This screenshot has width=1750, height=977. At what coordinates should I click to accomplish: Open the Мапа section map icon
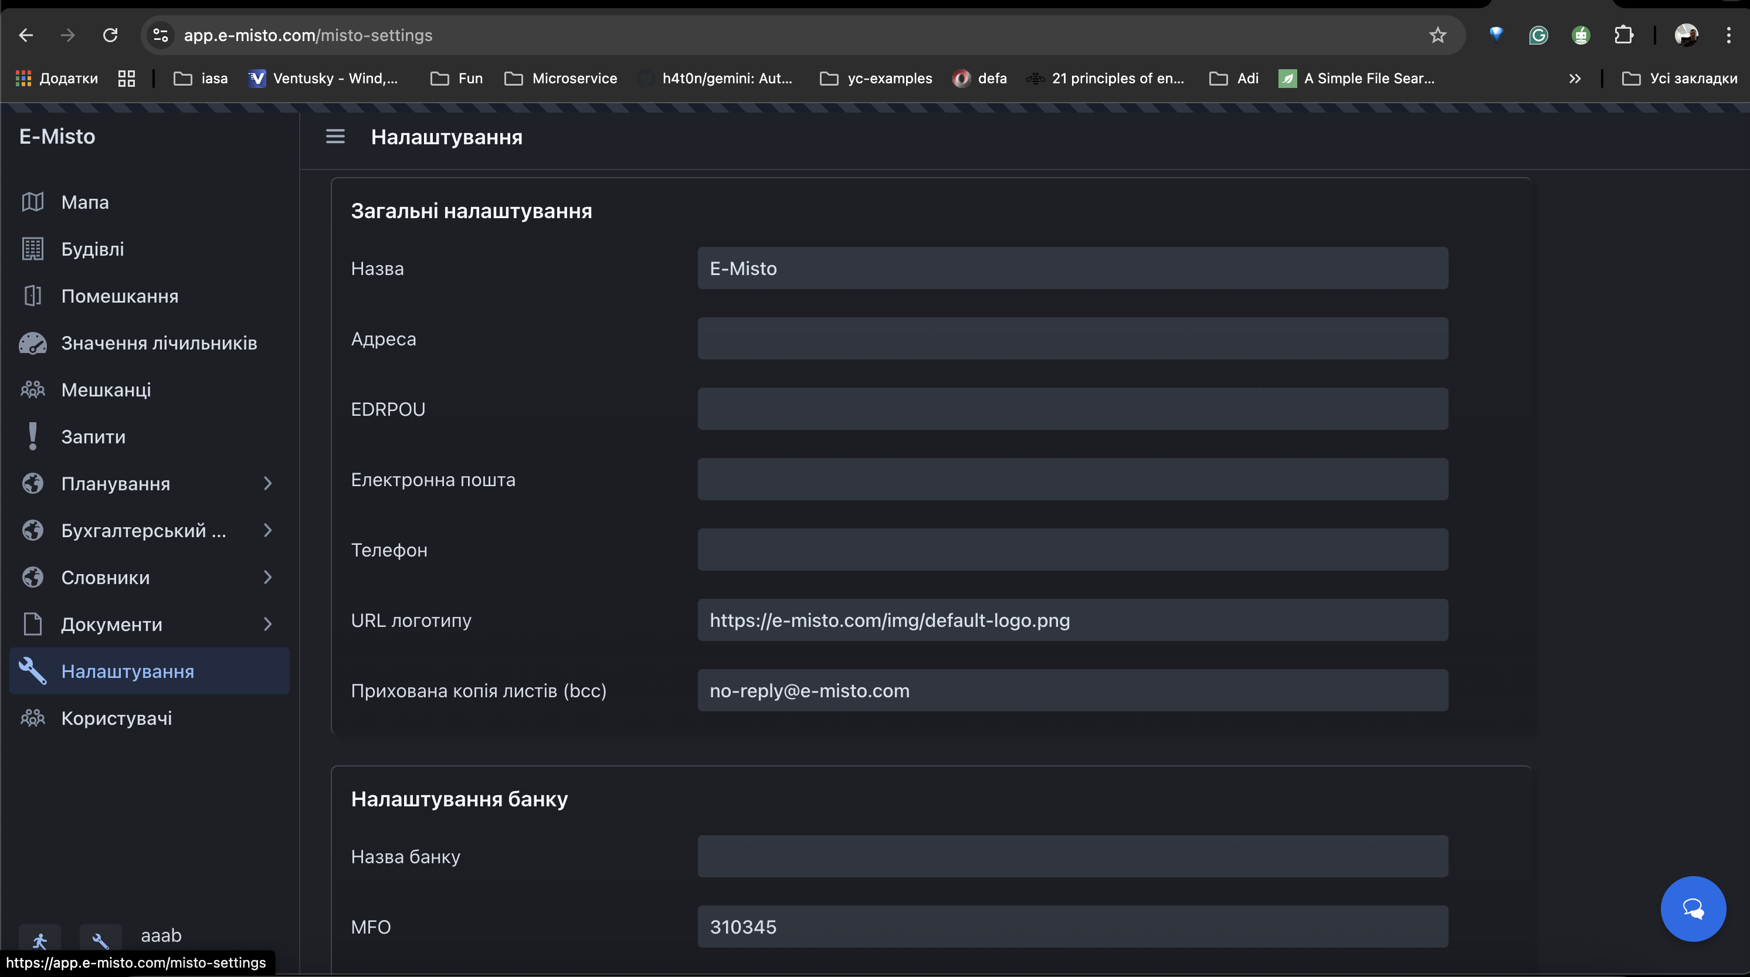[x=33, y=202]
